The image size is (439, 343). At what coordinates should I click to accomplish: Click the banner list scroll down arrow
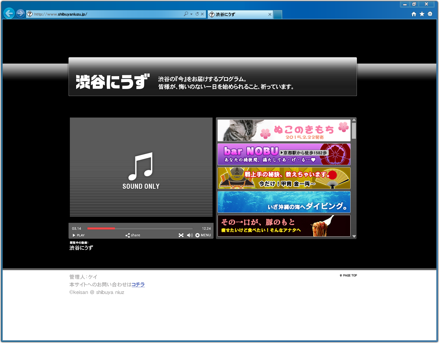click(354, 236)
